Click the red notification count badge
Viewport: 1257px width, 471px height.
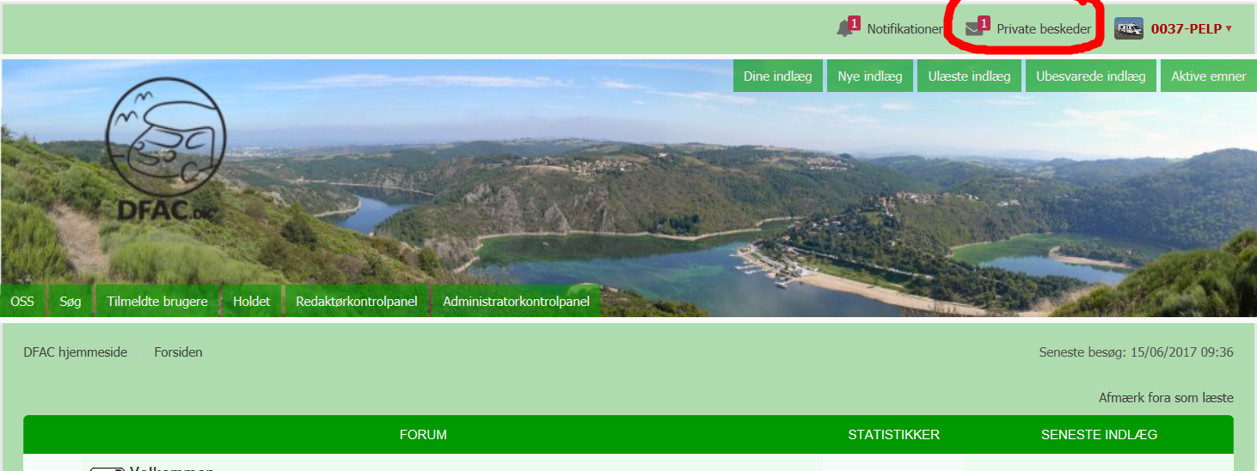(855, 22)
